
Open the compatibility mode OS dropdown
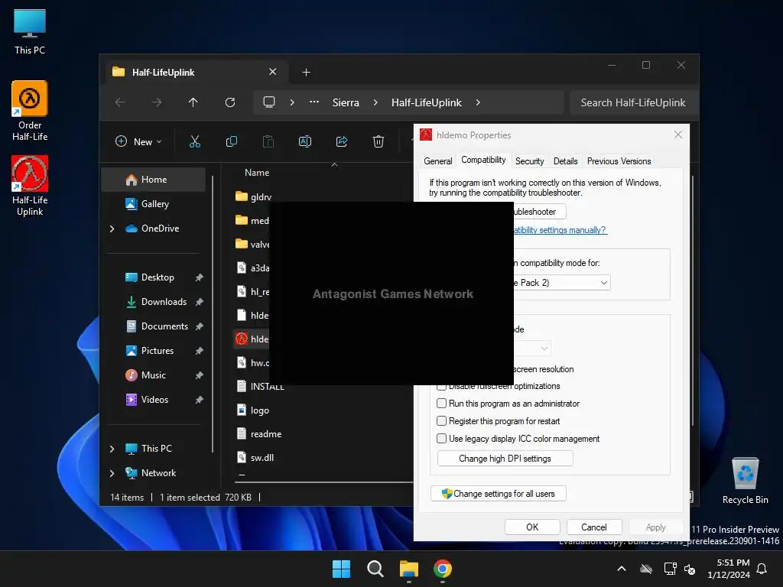point(561,283)
